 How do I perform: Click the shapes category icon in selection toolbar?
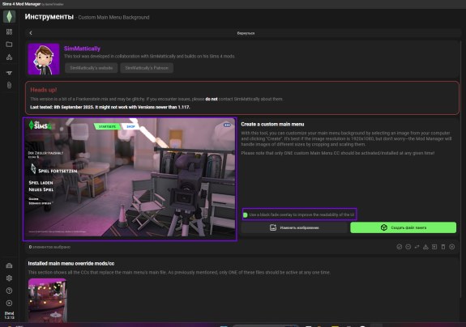pos(425,247)
